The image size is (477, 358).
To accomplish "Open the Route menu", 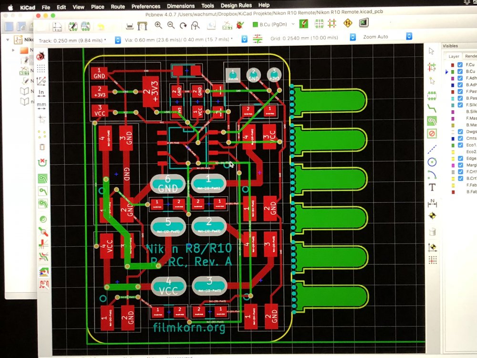I will pos(117,7).
